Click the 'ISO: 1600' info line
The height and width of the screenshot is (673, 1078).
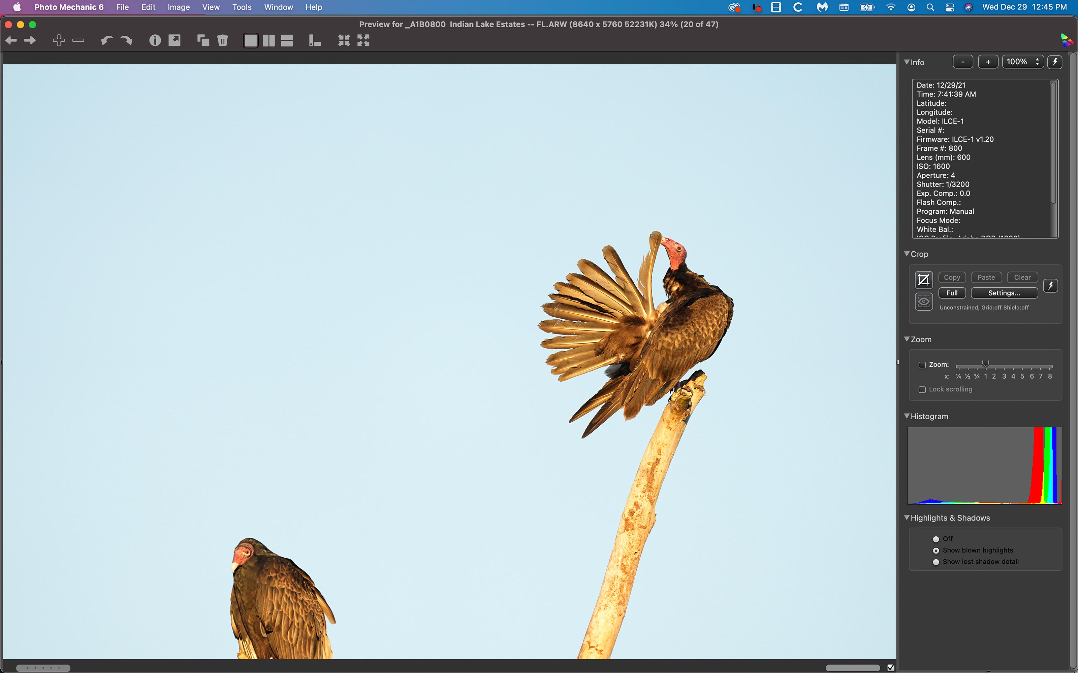pos(933,166)
